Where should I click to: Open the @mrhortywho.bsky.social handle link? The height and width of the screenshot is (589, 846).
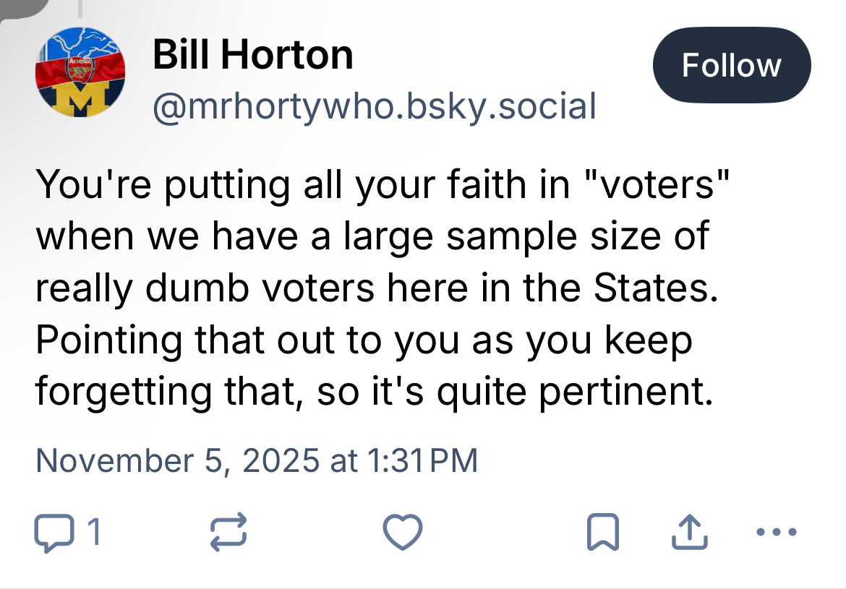[x=374, y=106]
